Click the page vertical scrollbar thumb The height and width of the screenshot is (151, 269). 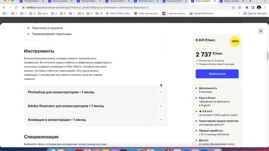pos(267,56)
